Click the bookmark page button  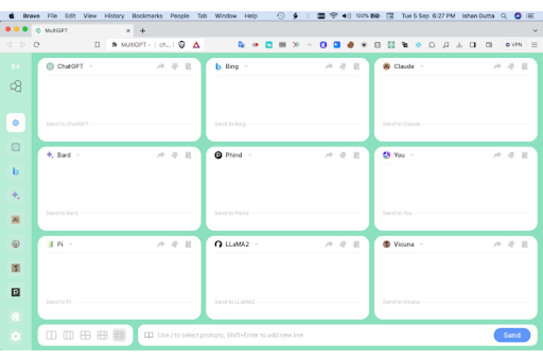97,45
